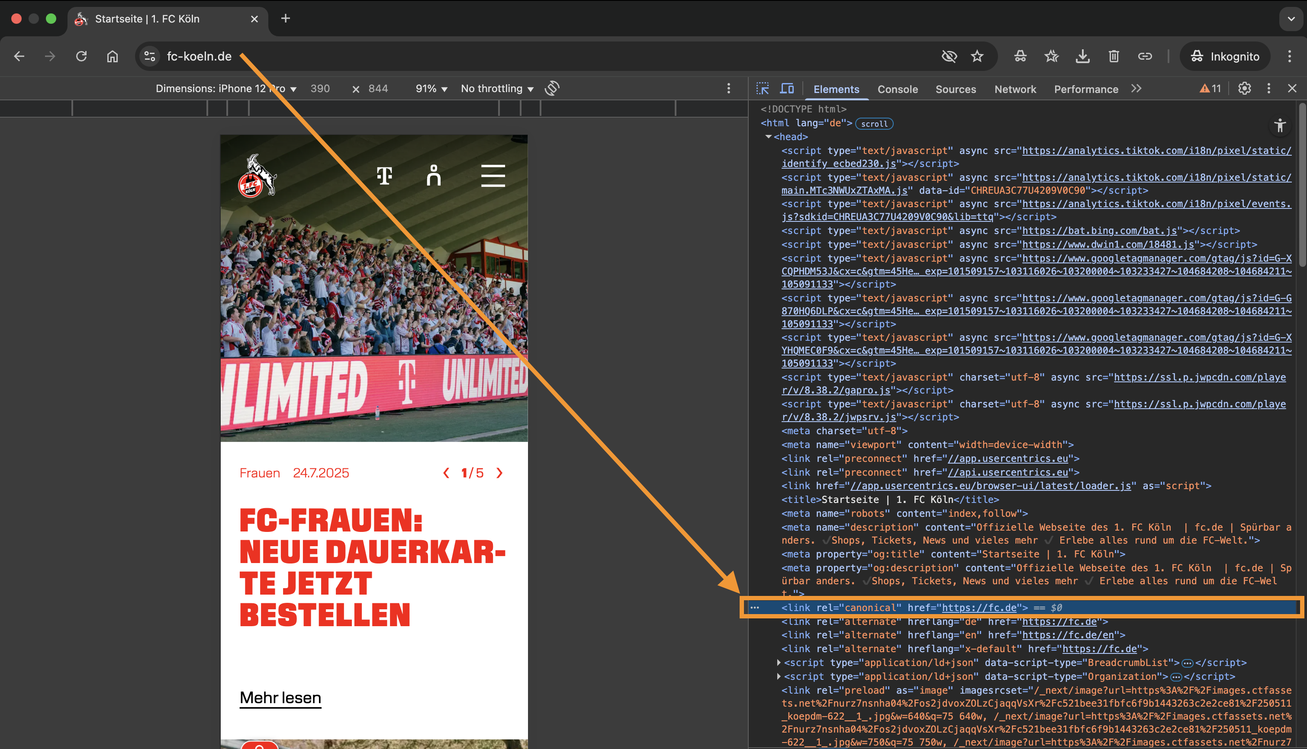Image resolution: width=1307 pixels, height=749 pixels.
Task: Click the rotate device orientation icon
Action: pos(552,89)
